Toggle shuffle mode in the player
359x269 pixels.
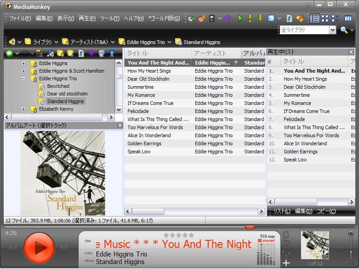point(286,244)
